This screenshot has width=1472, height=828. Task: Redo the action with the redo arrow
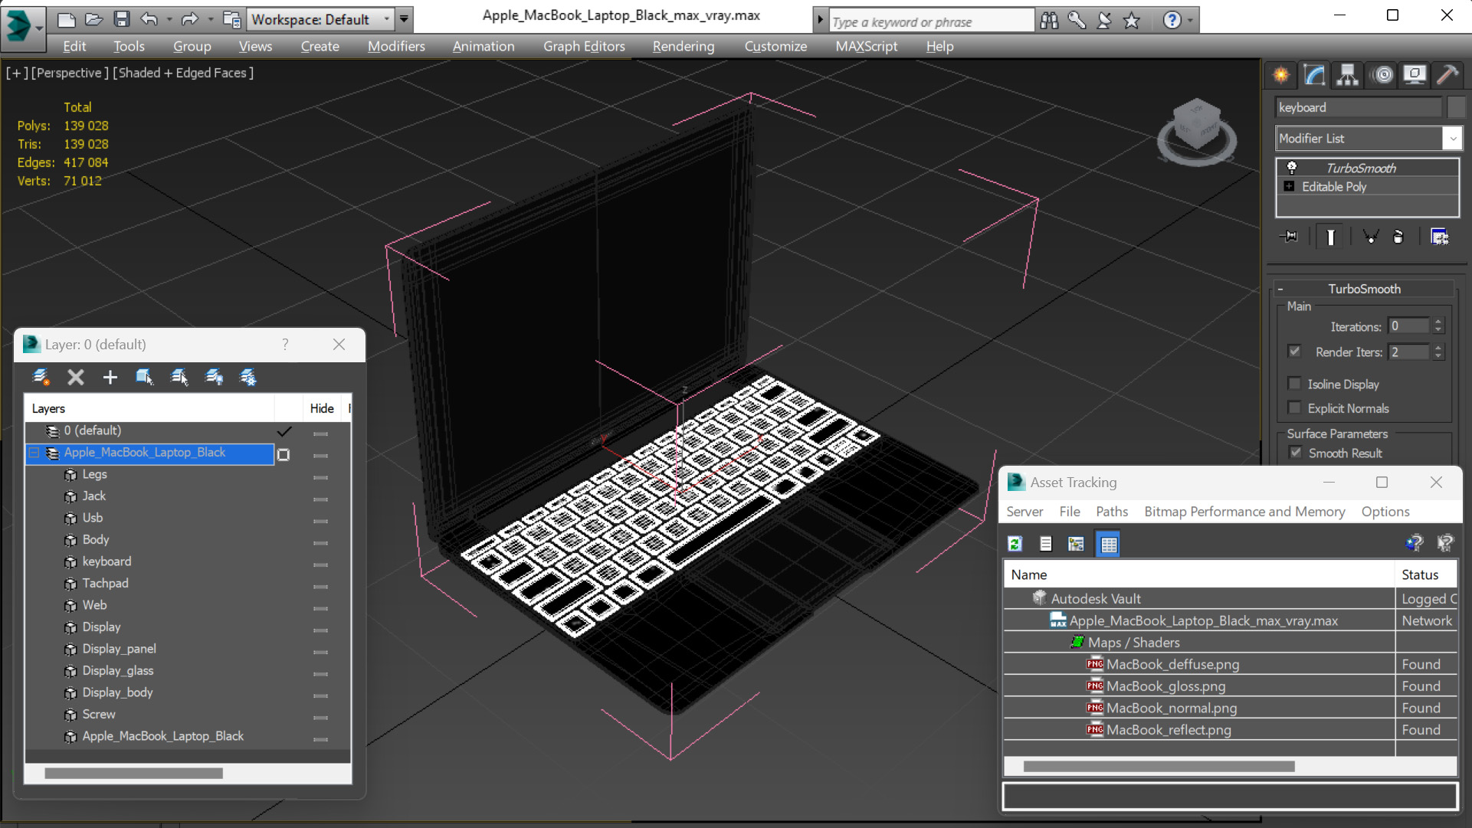point(189,19)
